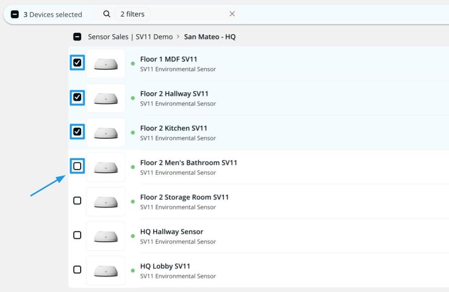449x292 pixels.
Task: Open Floor 2 Hallway SV11 device name
Action: click(x=174, y=94)
